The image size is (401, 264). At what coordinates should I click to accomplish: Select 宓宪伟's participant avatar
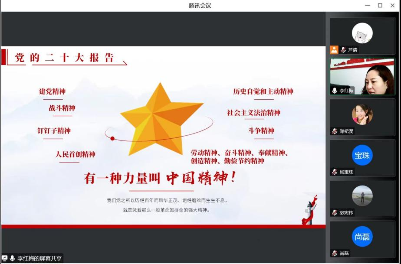pyautogui.click(x=362, y=196)
